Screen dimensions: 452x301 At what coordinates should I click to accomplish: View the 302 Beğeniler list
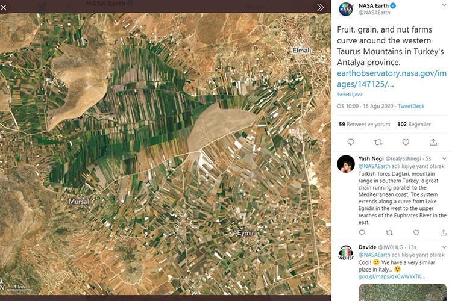(414, 125)
